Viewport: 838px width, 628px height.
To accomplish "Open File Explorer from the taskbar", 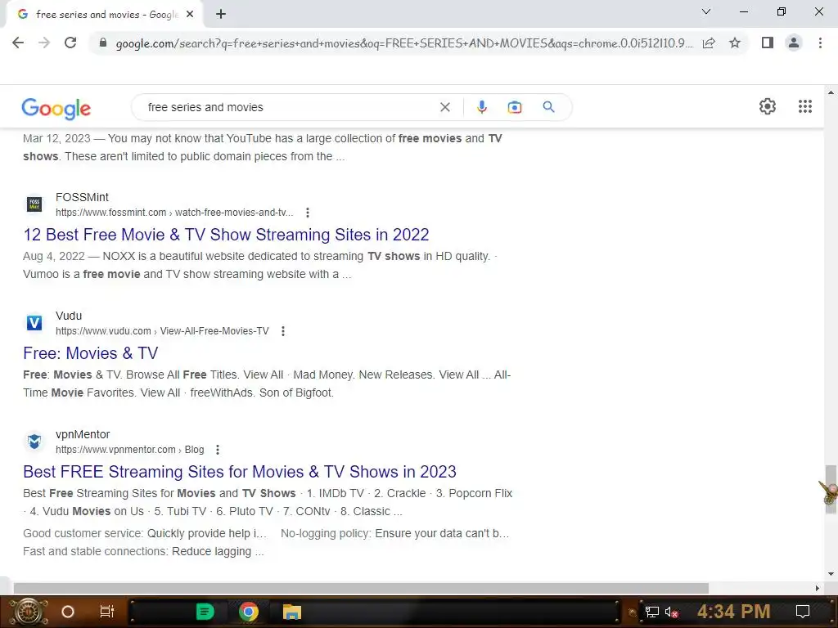I will point(292,612).
